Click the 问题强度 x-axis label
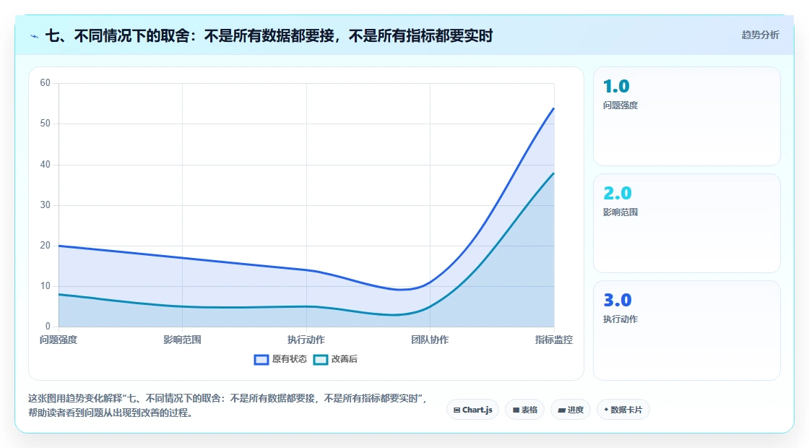Viewport: 809px width, 448px height. point(59,340)
